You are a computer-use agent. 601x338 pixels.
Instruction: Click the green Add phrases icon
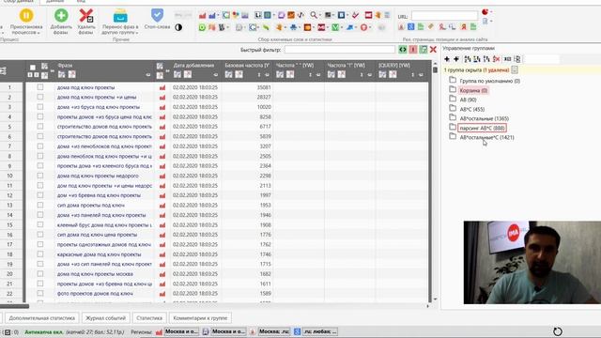[x=61, y=16]
